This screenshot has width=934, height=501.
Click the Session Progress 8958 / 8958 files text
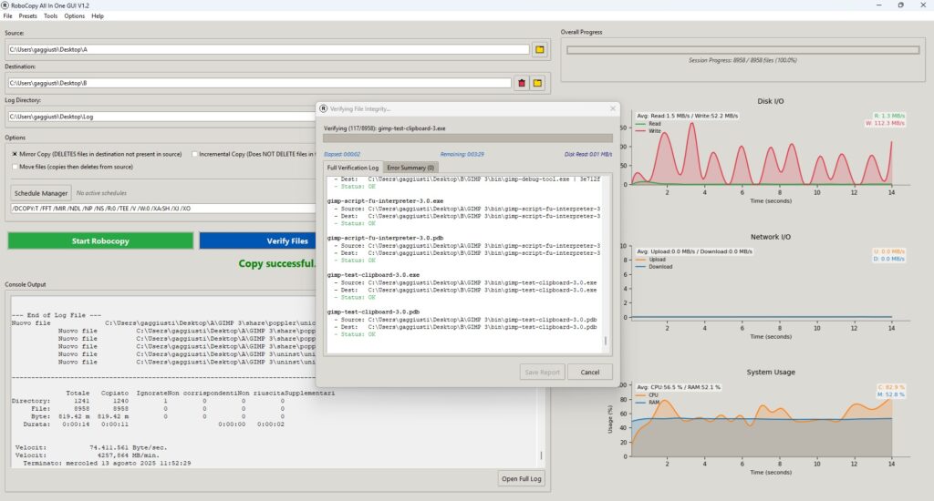point(742,60)
